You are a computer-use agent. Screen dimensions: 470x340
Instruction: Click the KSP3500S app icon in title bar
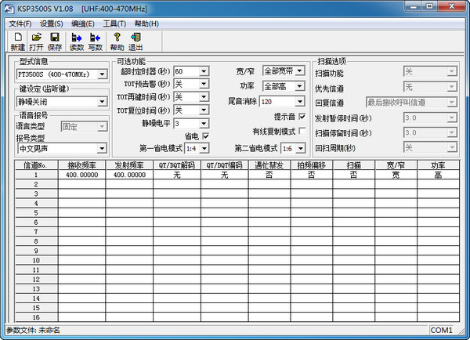9,9
